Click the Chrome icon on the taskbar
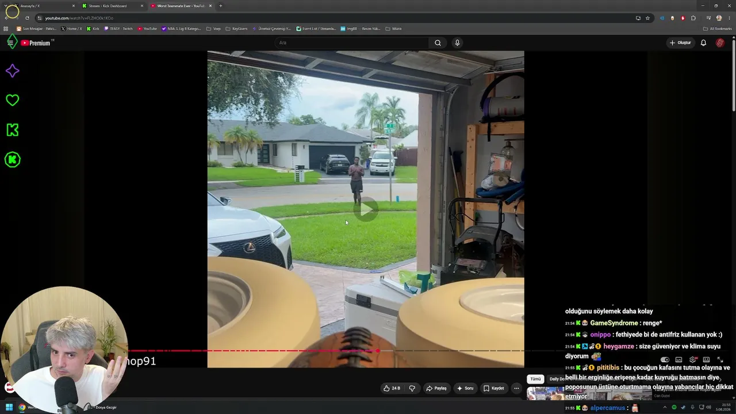Image resolution: width=736 pixels, height=414 pixels. click(22, 407)
